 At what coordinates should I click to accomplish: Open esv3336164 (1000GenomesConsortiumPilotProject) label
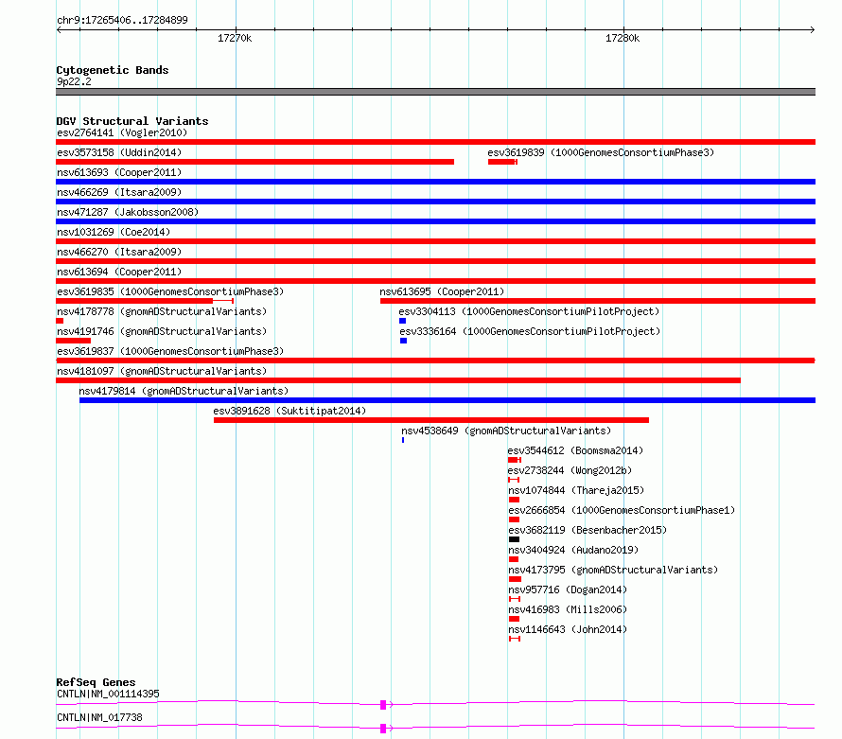(530, 331)
